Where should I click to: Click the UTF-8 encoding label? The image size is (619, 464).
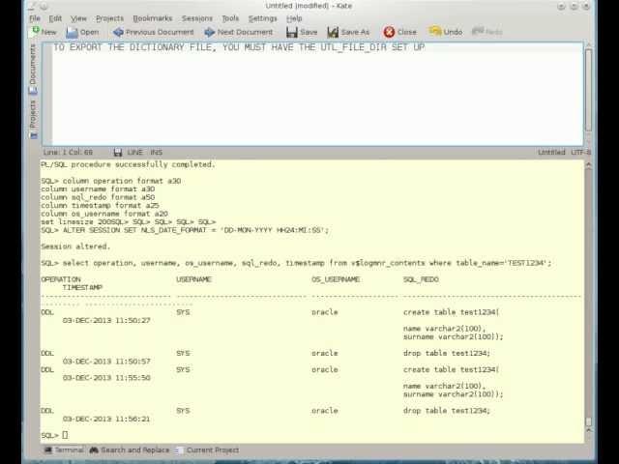coord(580,153)
